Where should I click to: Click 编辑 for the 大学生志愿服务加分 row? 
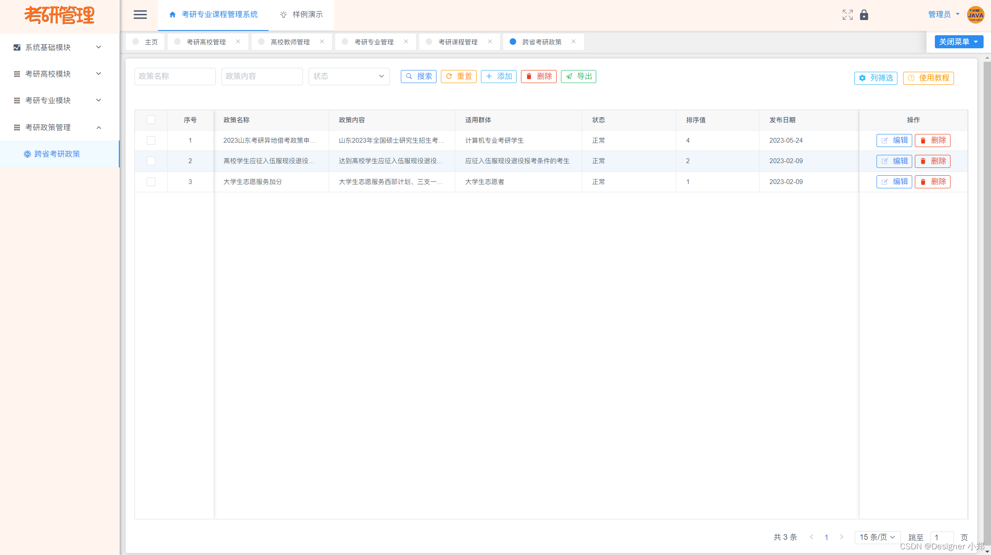894,182
